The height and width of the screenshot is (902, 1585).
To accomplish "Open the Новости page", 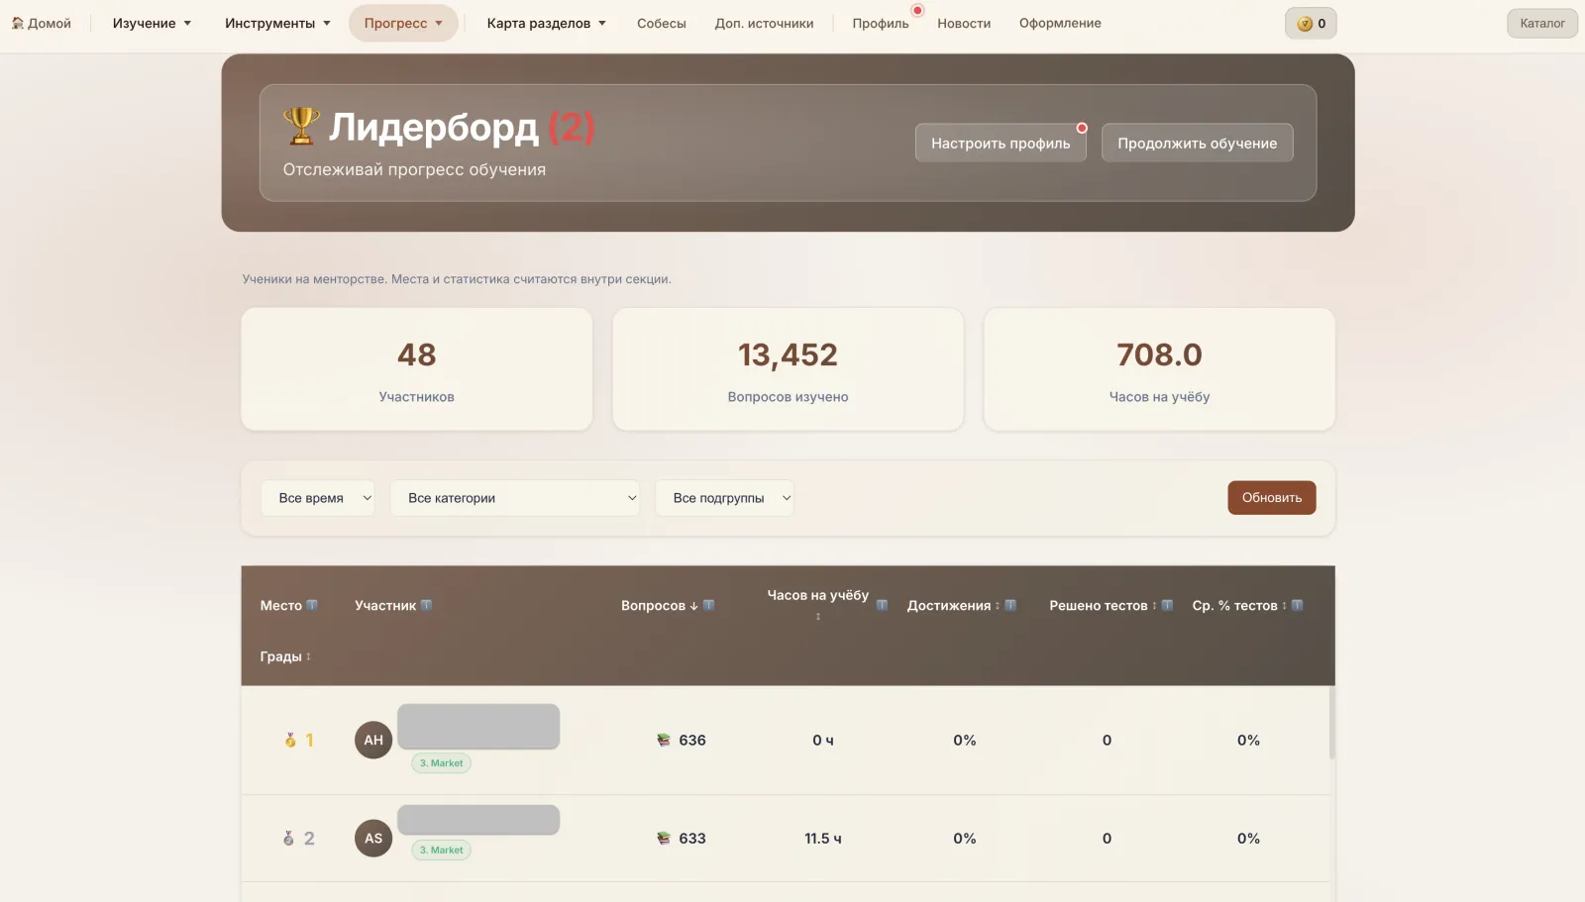I will 964,23.
